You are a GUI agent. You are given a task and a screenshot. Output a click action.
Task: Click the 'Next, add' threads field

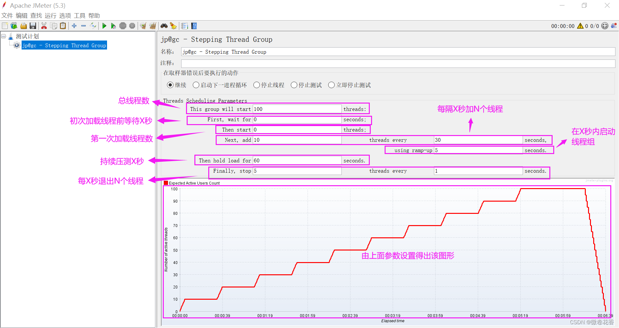(297, 140)
